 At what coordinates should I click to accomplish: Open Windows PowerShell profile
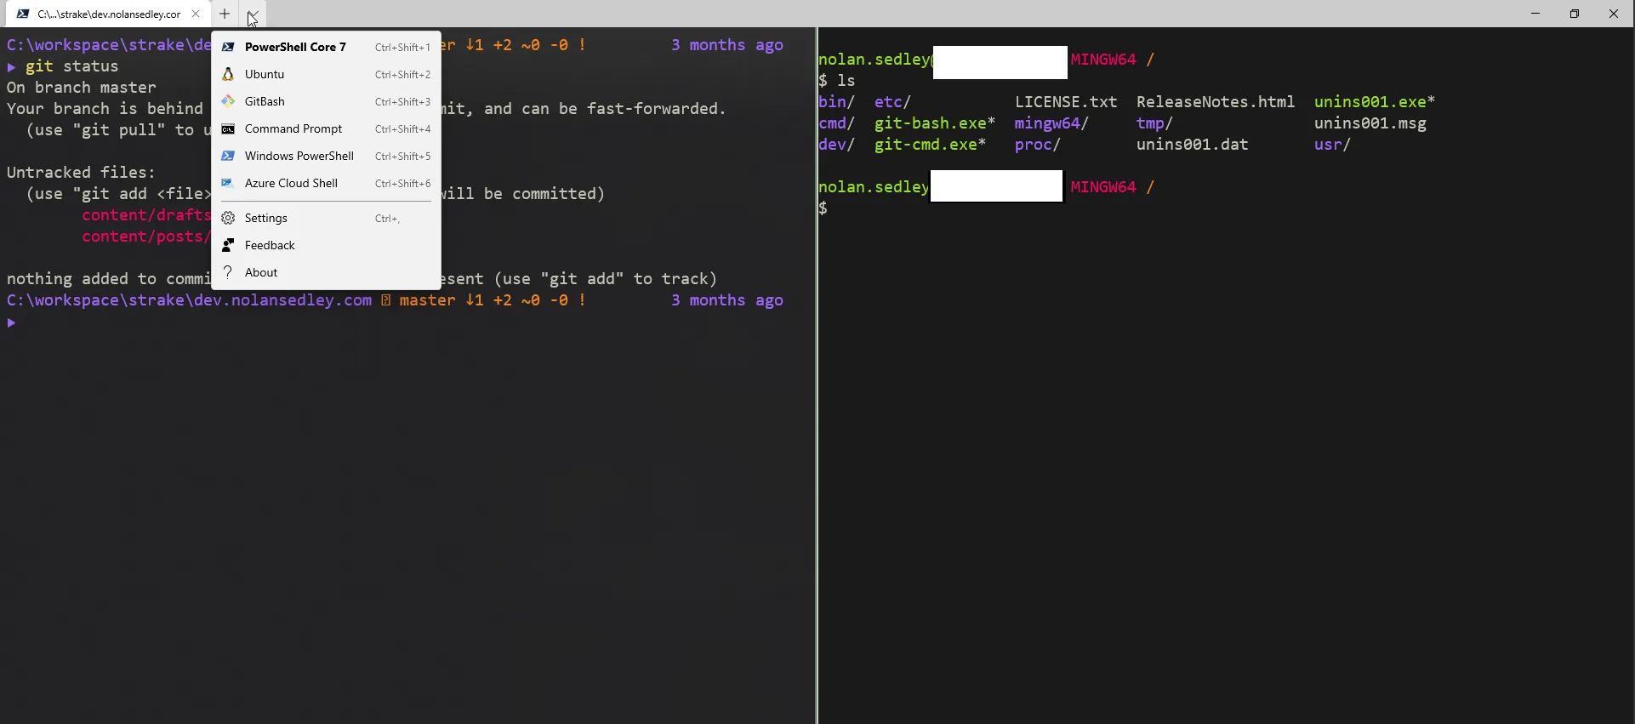coord(326,156)
